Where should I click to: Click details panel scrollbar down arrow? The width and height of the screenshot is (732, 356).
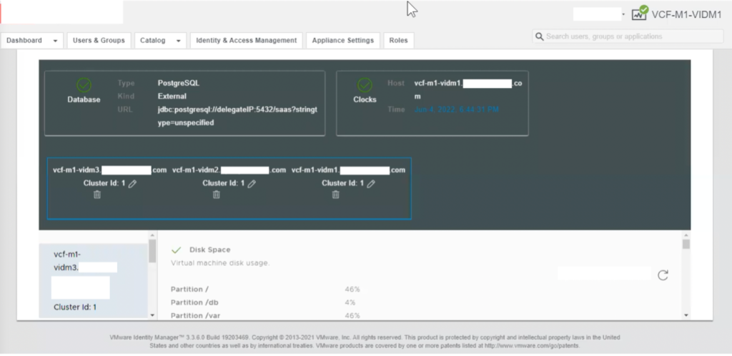point(686,315)
